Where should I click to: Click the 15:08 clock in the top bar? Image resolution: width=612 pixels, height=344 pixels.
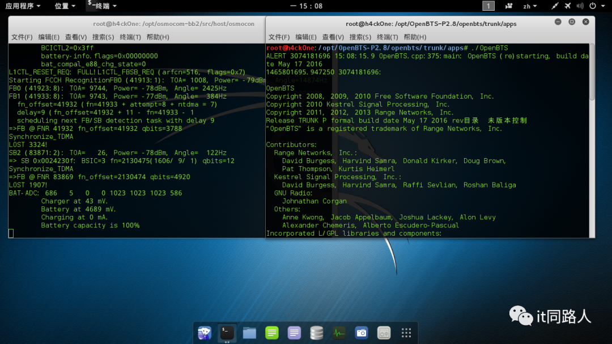tap(307, 6)
